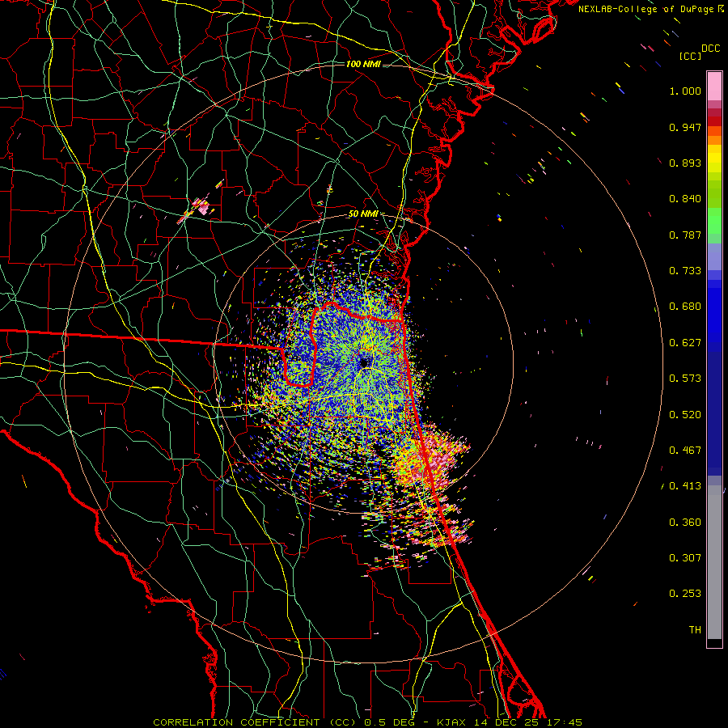728x728 pixels.
Task: Pick the bright green swatch on color bar
Action: [714, 221]
